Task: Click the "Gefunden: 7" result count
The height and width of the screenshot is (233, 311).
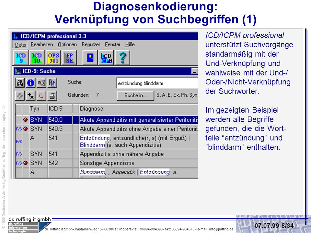Action: click(83, 95)
